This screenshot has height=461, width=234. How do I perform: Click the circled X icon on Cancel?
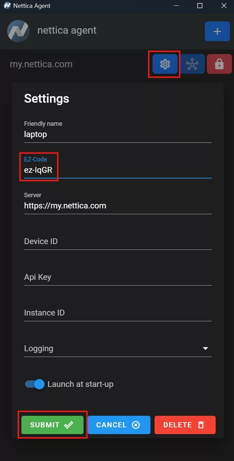coord(136,425)
